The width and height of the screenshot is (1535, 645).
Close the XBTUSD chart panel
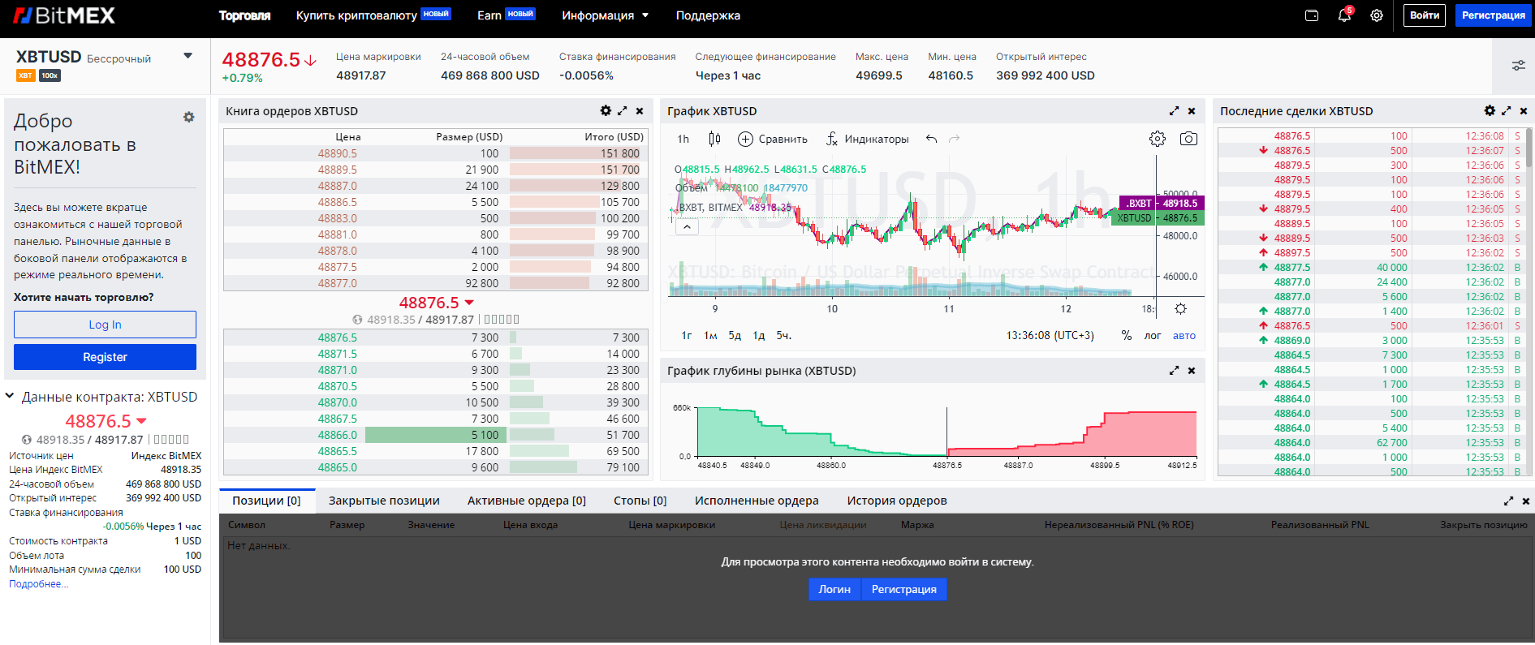(x=1192, y=111)
